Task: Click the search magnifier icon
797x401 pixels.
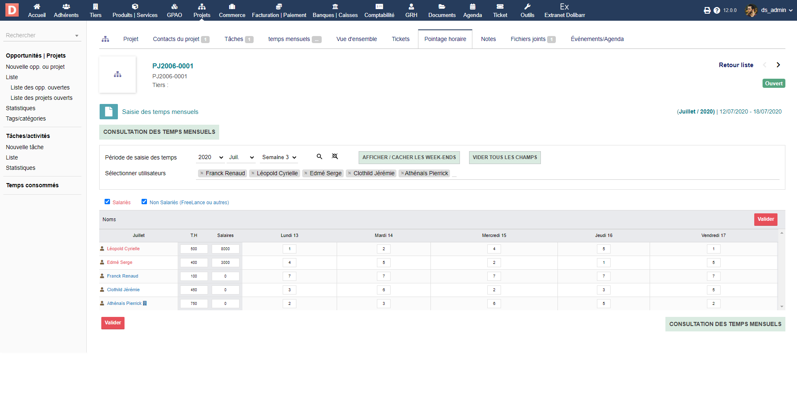Action: coord(319,157)
